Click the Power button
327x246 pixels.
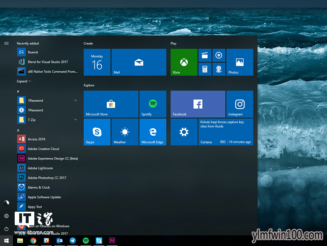(7, 229)
